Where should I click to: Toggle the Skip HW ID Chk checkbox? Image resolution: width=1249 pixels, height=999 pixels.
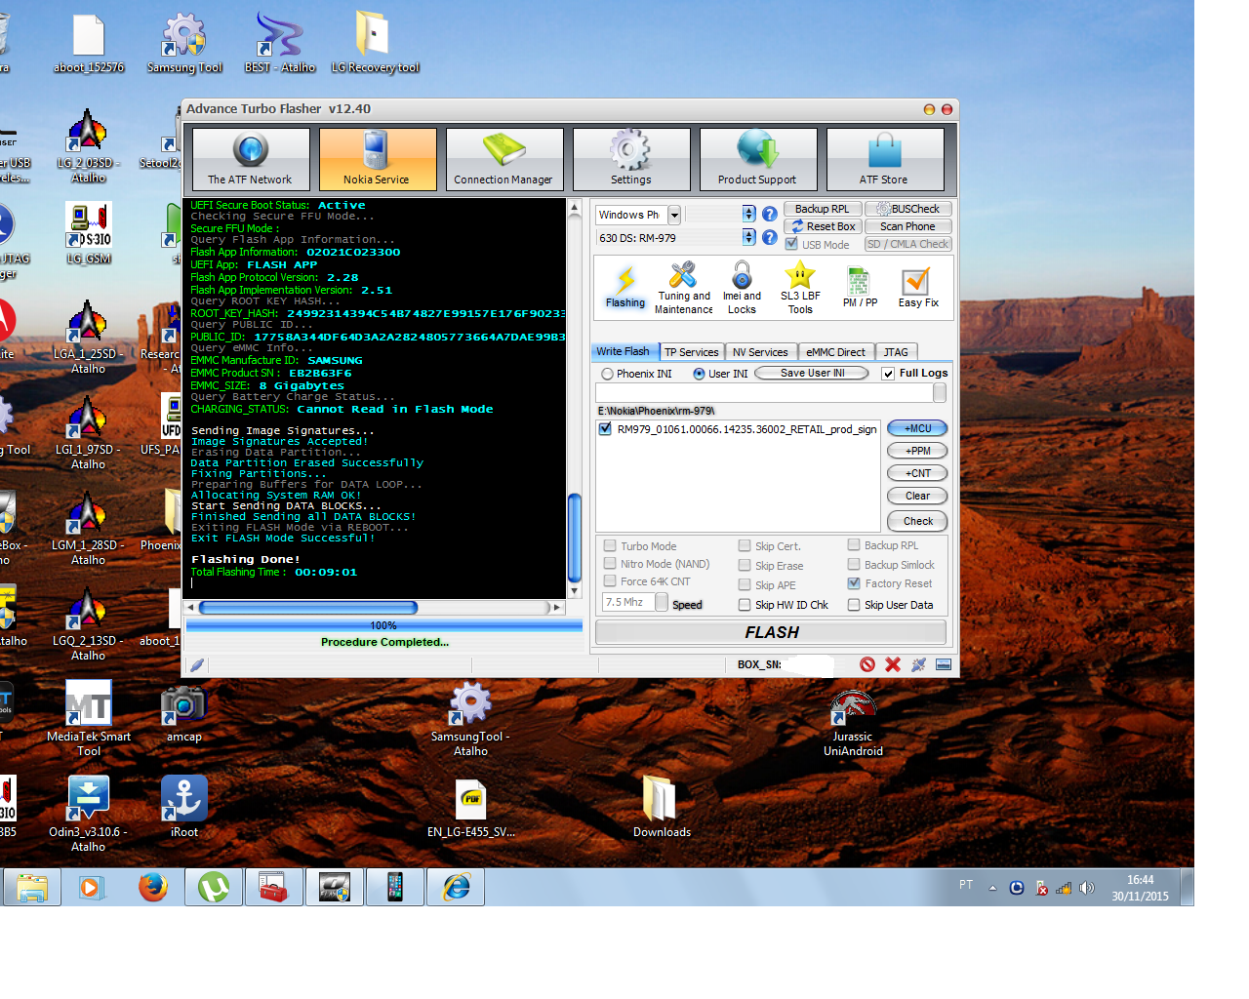click(745, 605)
